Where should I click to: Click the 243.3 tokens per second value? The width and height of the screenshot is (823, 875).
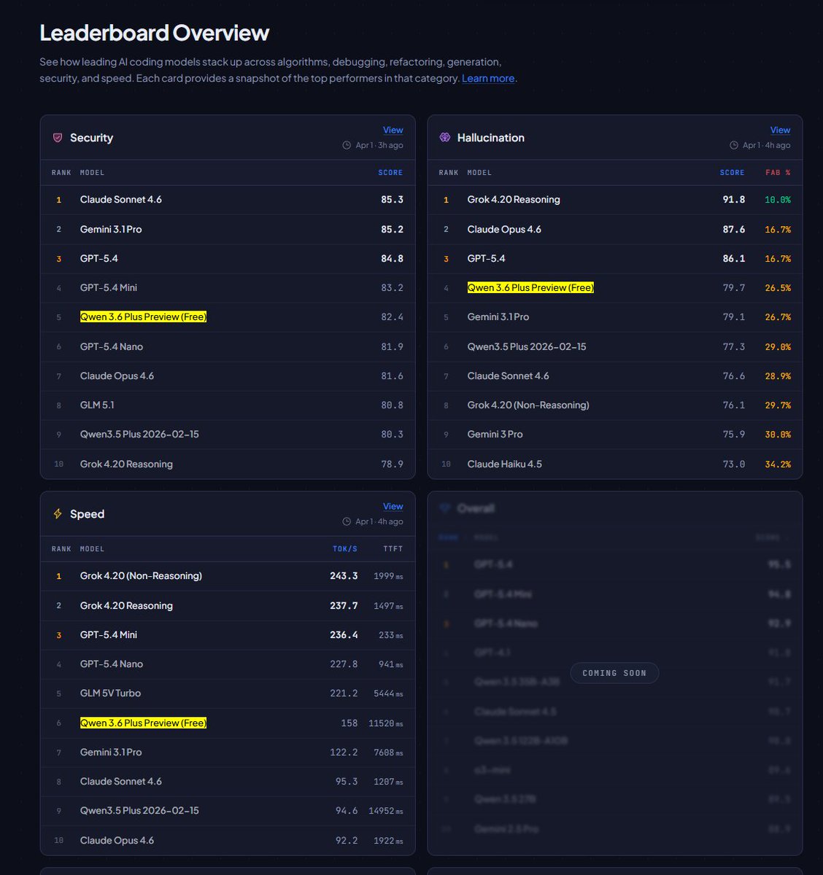coord(344,576)
